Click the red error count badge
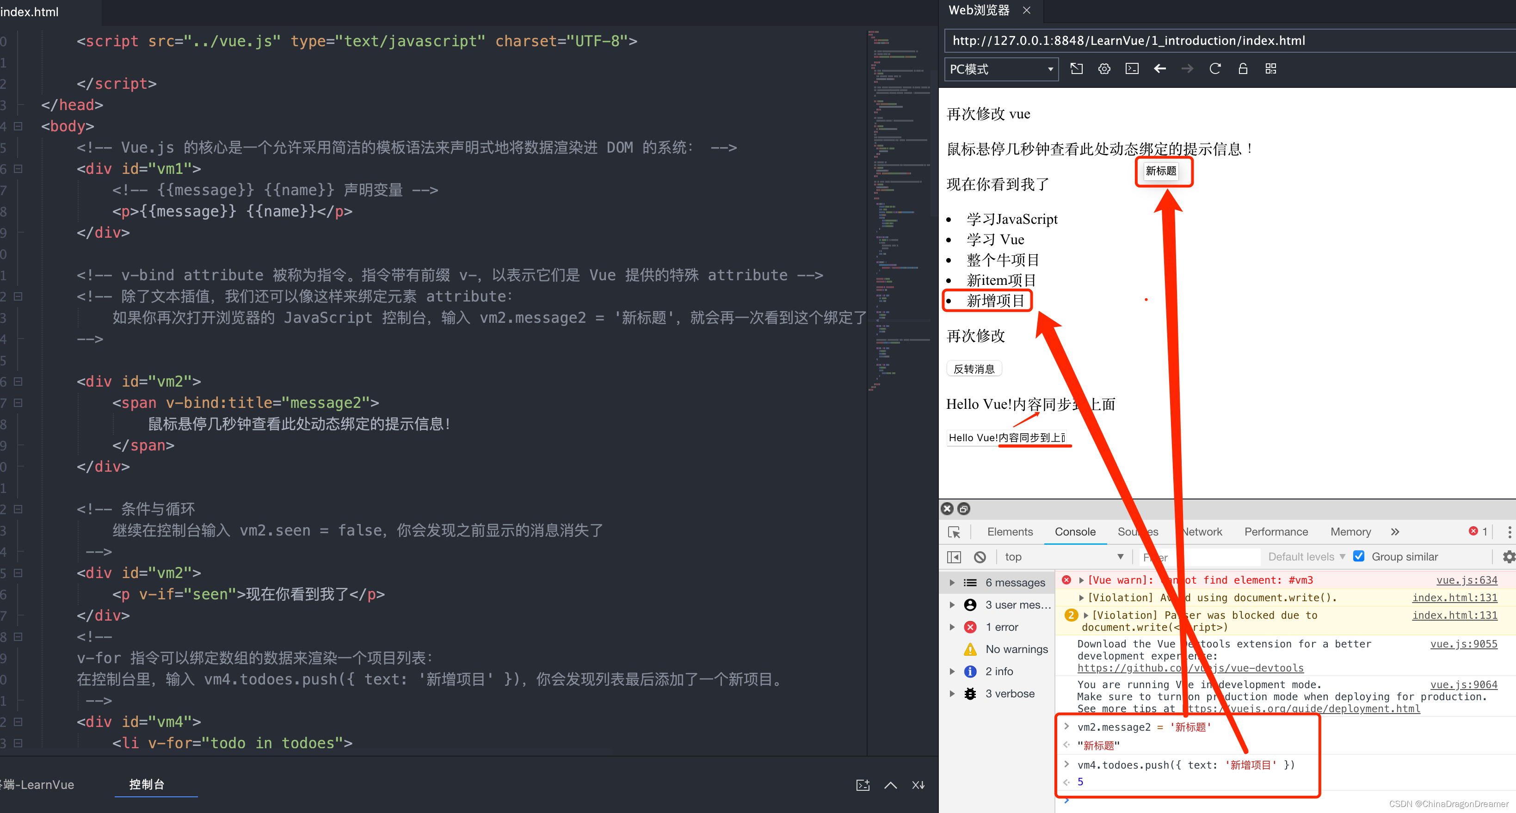Viewport: 1516px width, 813px height. point(1478,531)
